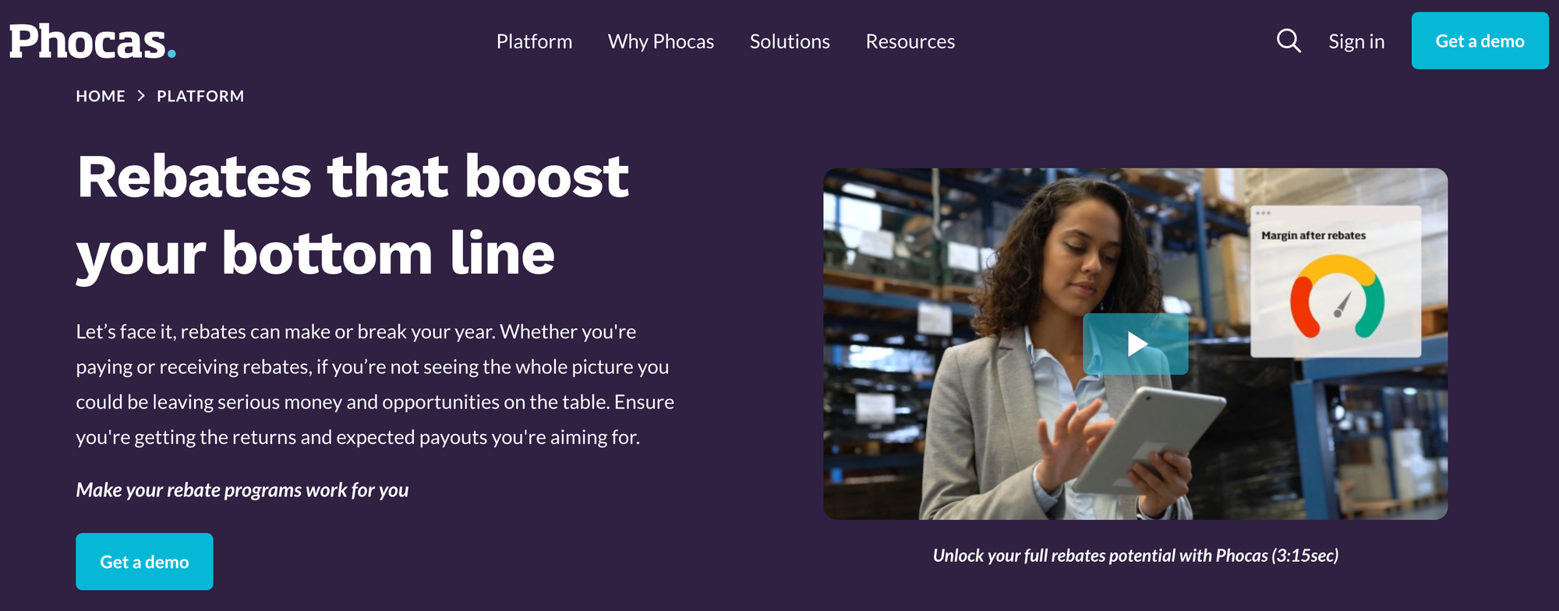Click the Sign in link
This screenshot has width=1559, height=611.
pos(1356,41)
